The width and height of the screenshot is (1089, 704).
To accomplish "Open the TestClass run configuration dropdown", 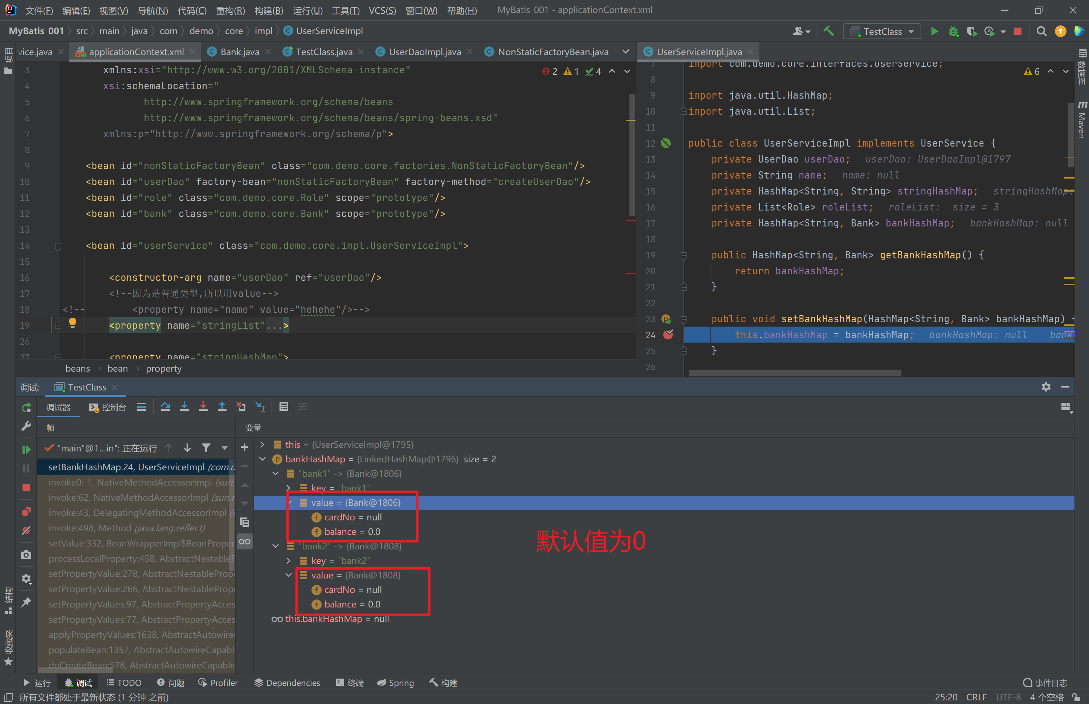I will [x=882, y=31].
